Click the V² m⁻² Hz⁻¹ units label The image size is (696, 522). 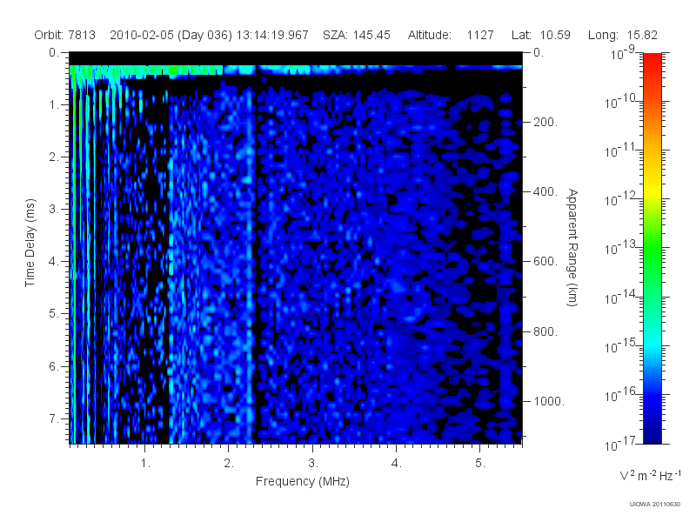pyautogui.click(x=650, y=475)
